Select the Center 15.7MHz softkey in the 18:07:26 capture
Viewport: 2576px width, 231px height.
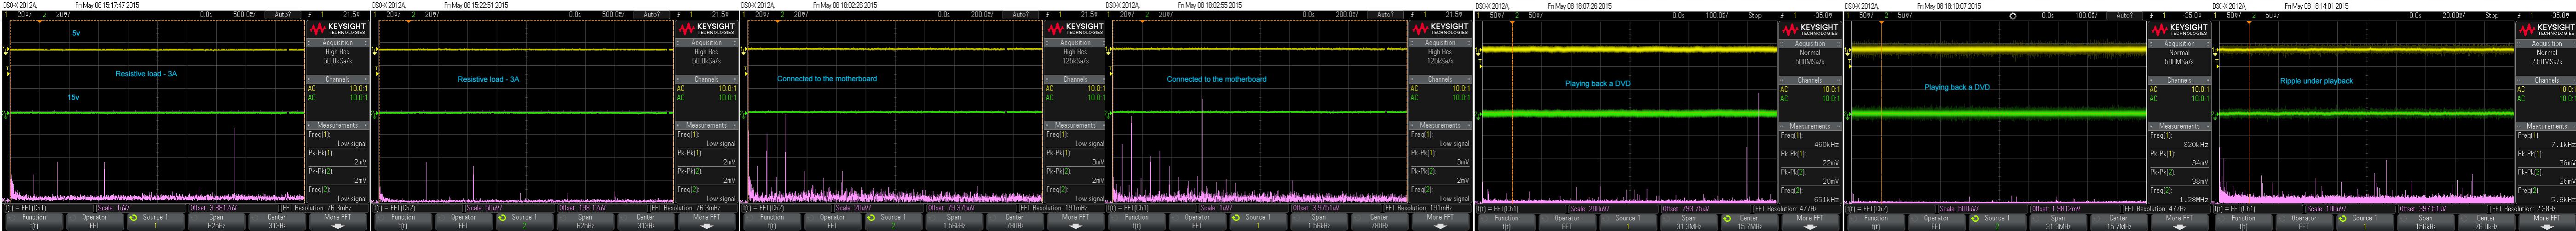coord(1749,221)
